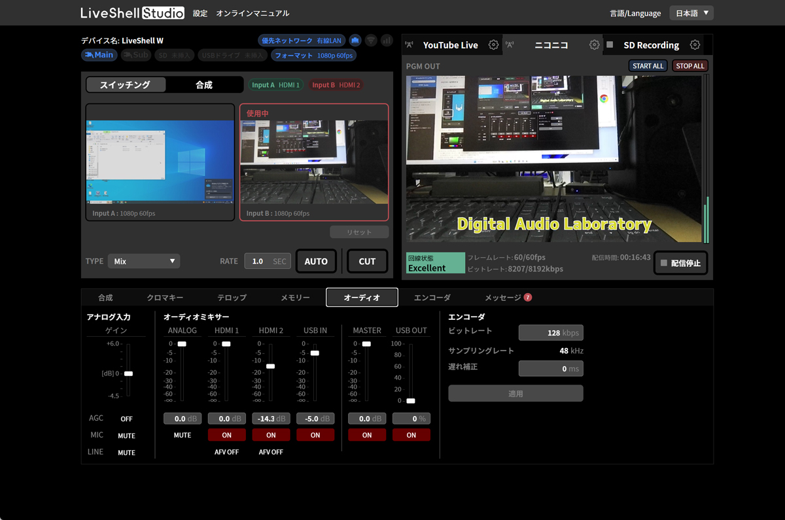Open ニコニコ settings gear
The image size is (785, 520).
point(594,45)
